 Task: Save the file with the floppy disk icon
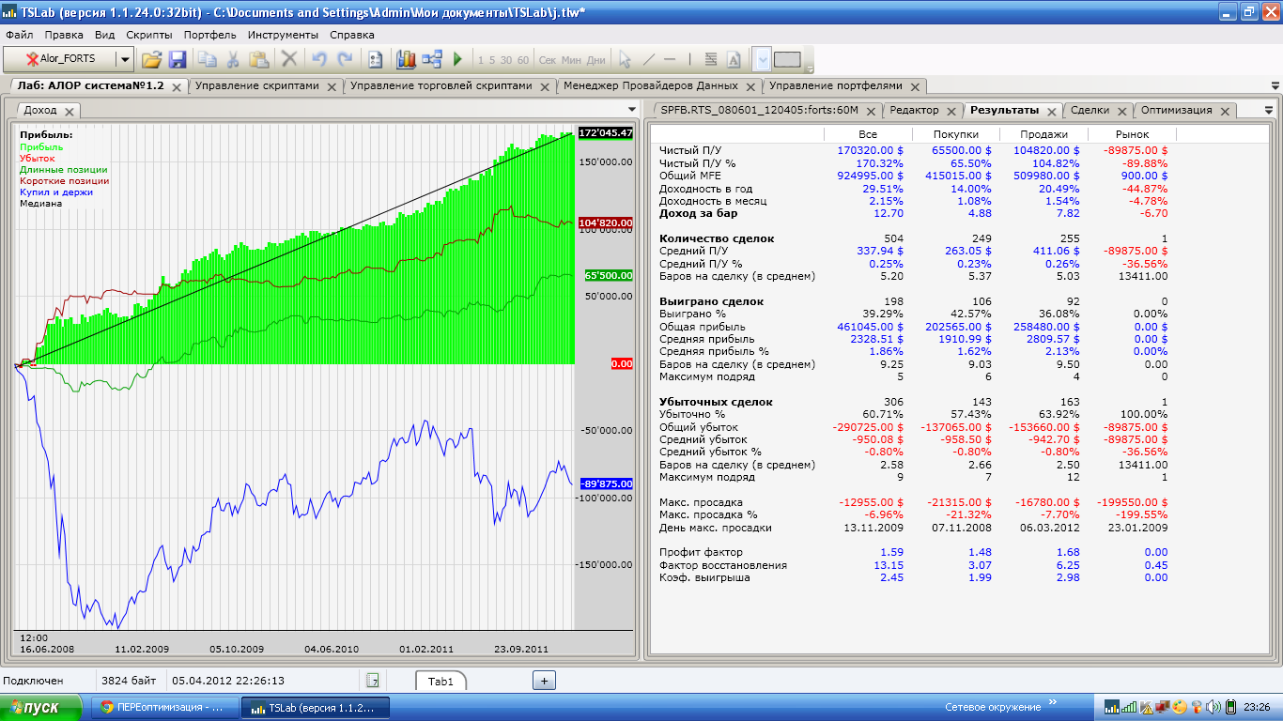[x=177, y=59]
